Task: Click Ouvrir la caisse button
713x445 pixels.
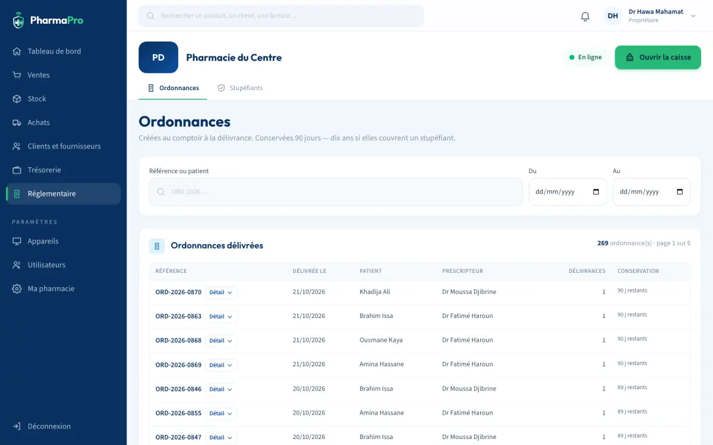Action: (658, 58)
